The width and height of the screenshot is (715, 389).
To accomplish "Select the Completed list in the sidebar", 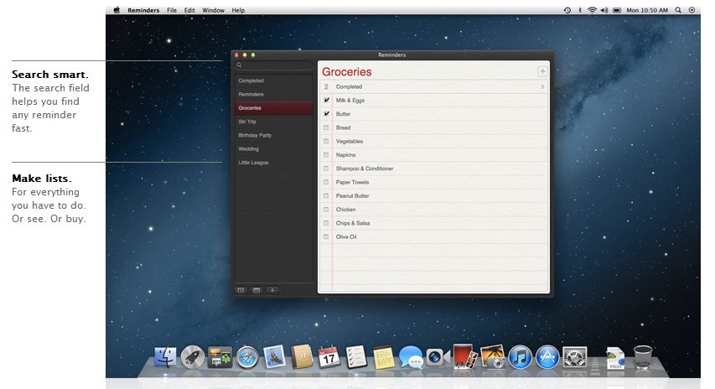I will pos(273,80).
